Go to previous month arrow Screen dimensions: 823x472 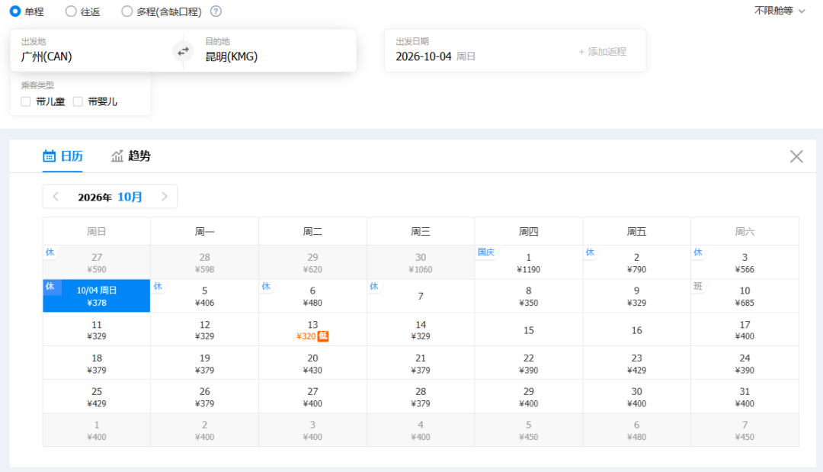coord(56,197)
